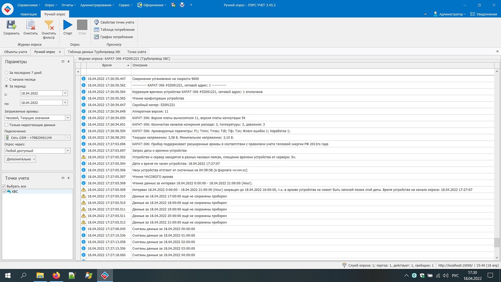Open Таблица потребления view
The width and height of the screenshot is (501, 282).
point(114,30)
